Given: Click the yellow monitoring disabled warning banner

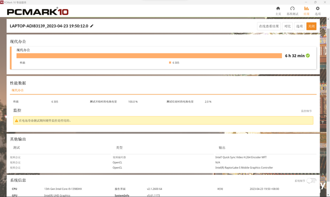Looking at the screenshot, I should pyautogui.click(x=163, y=120).
